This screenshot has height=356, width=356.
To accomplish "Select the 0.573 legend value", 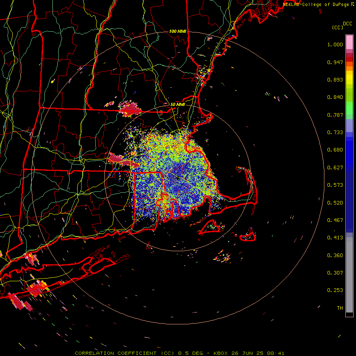I will click(335, 185).
